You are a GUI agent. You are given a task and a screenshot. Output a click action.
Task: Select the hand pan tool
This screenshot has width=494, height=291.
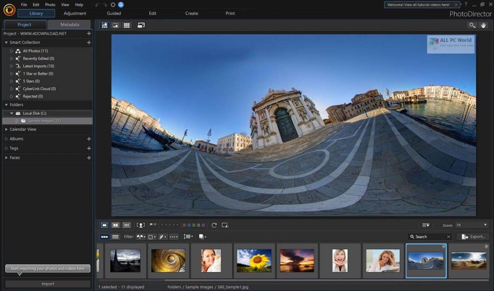[483, 25]
